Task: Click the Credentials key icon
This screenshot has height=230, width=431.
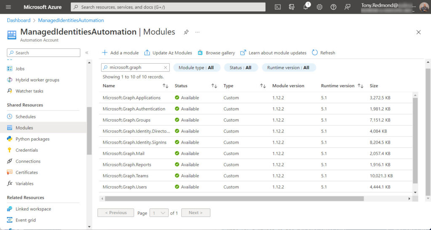Action: 10,150
